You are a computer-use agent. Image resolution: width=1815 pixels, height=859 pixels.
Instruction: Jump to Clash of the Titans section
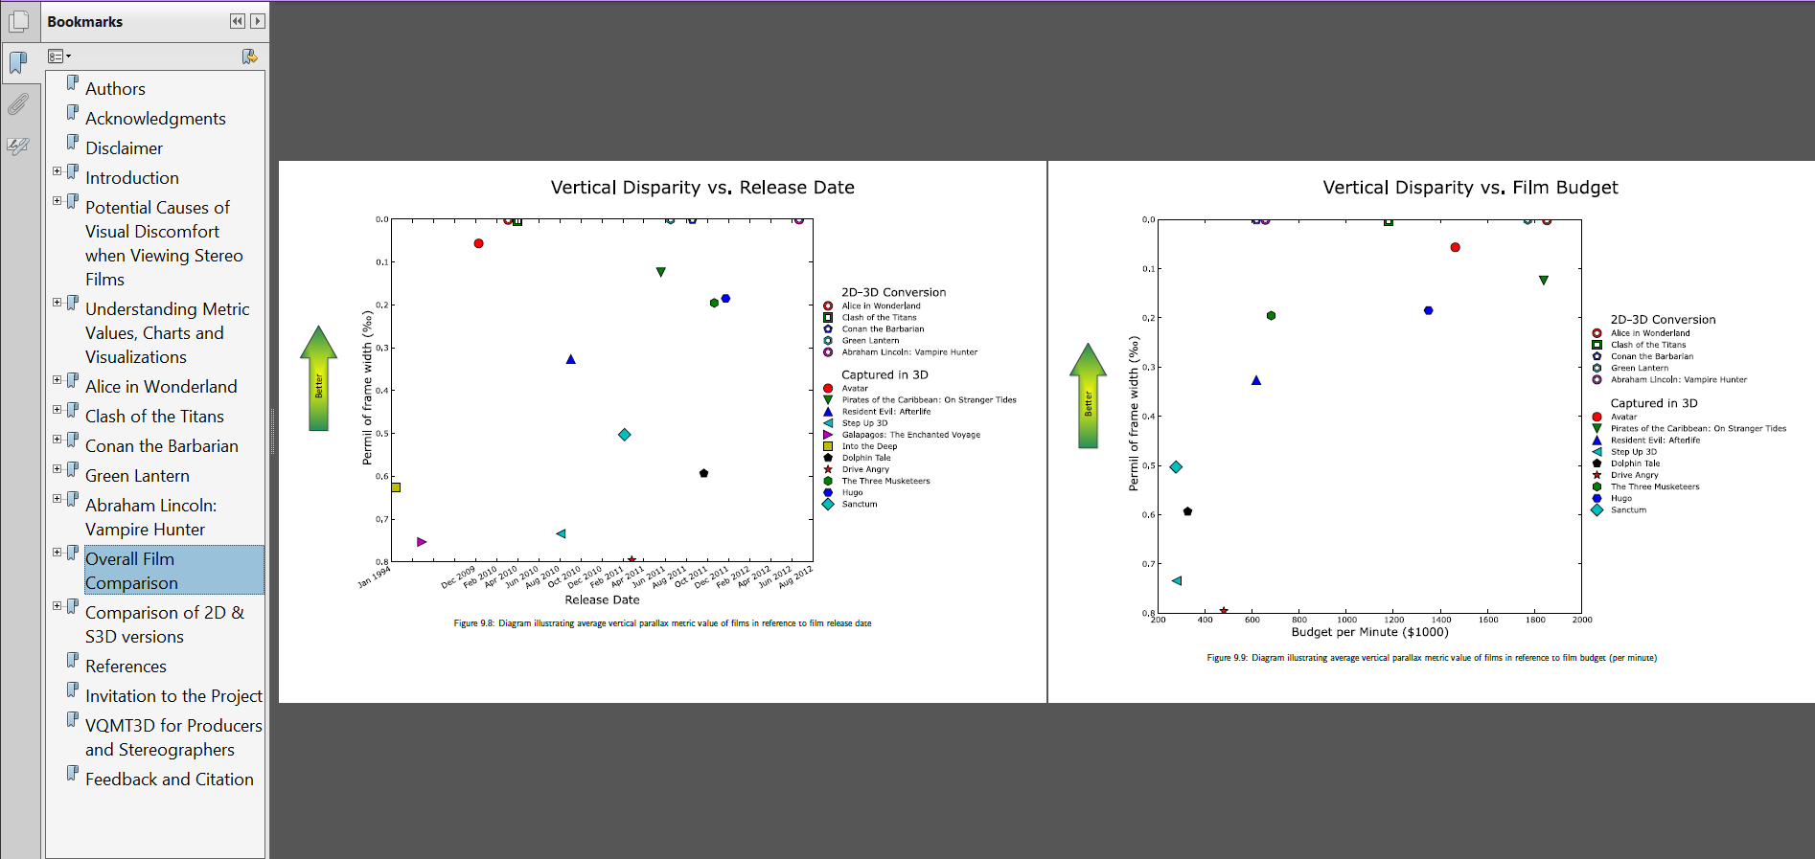tap(154, 417)
